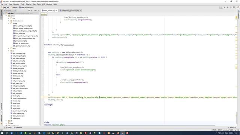240x135 pixels.
Task: Click the php_ims breadcrumb in navigation bar
Action: tap(5, 7)
